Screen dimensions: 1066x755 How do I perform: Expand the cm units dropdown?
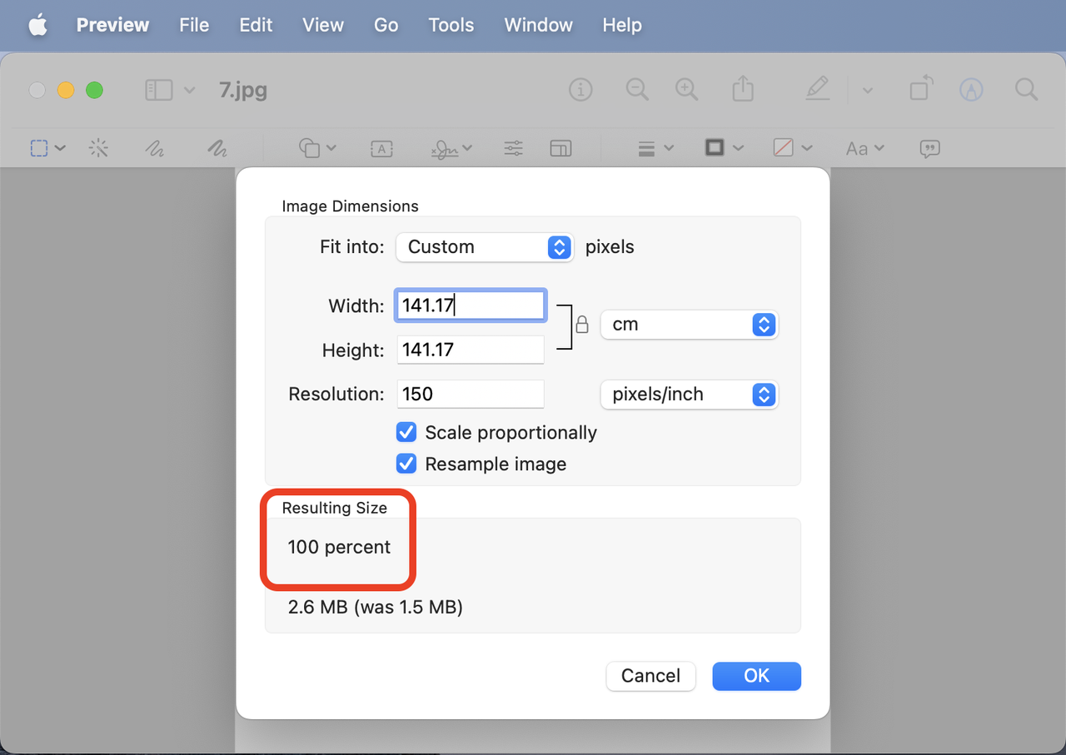(x=689, y=325)
